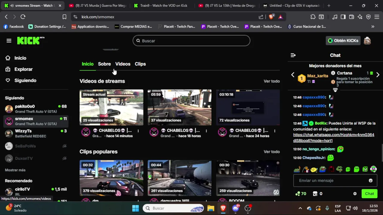
Task: Click the Obtén KICKs button
Action: point(343,41)
